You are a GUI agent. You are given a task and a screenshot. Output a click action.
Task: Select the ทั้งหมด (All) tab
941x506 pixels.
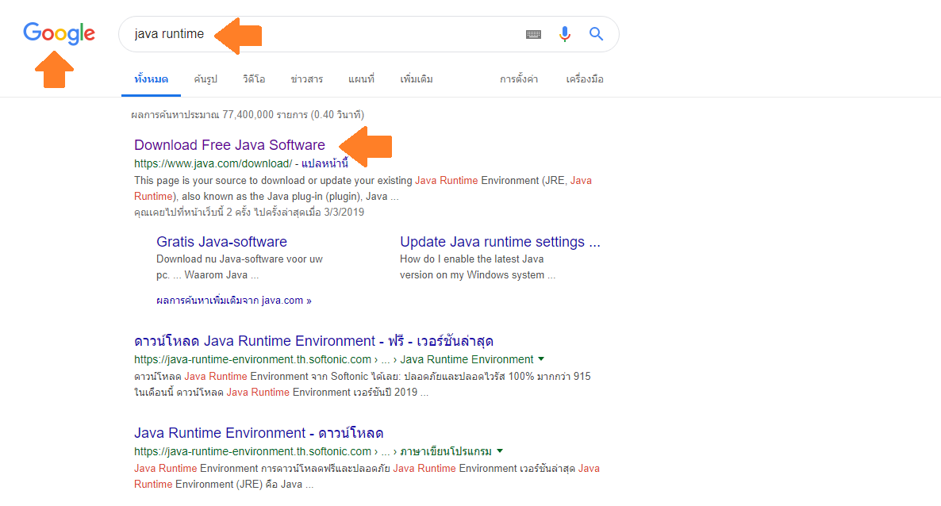151,79
